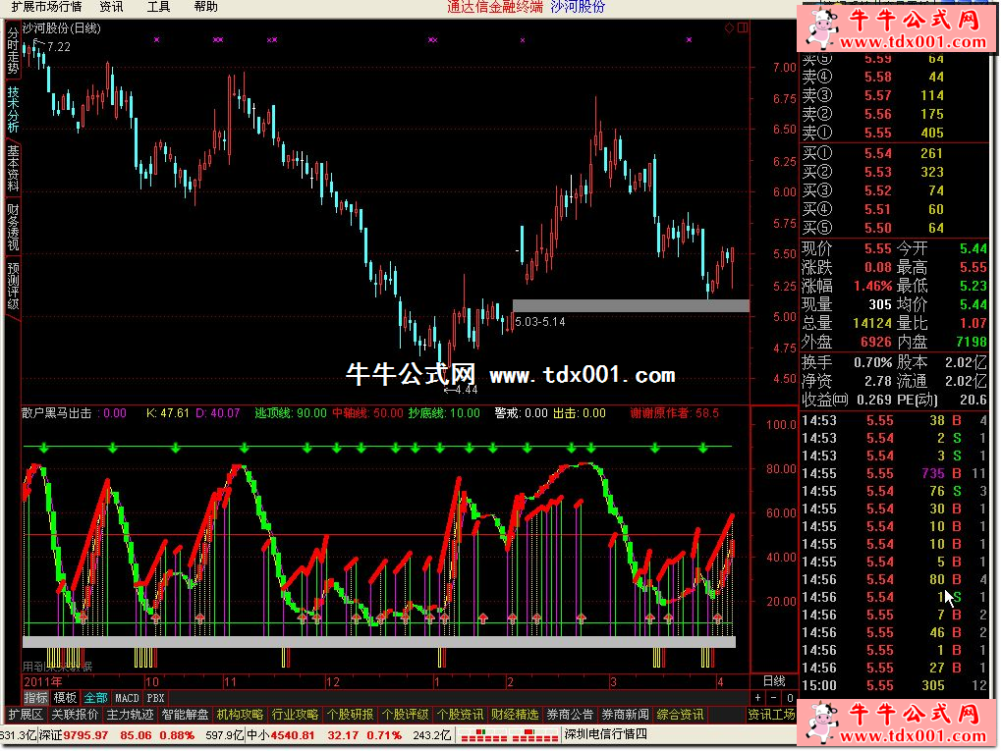Image resolution: width=1001 pixels, height=751 pixels.
Task: Click the 主力轨迹 button in bottom bar
Action: pyautogui.click(x=130, y=715)
